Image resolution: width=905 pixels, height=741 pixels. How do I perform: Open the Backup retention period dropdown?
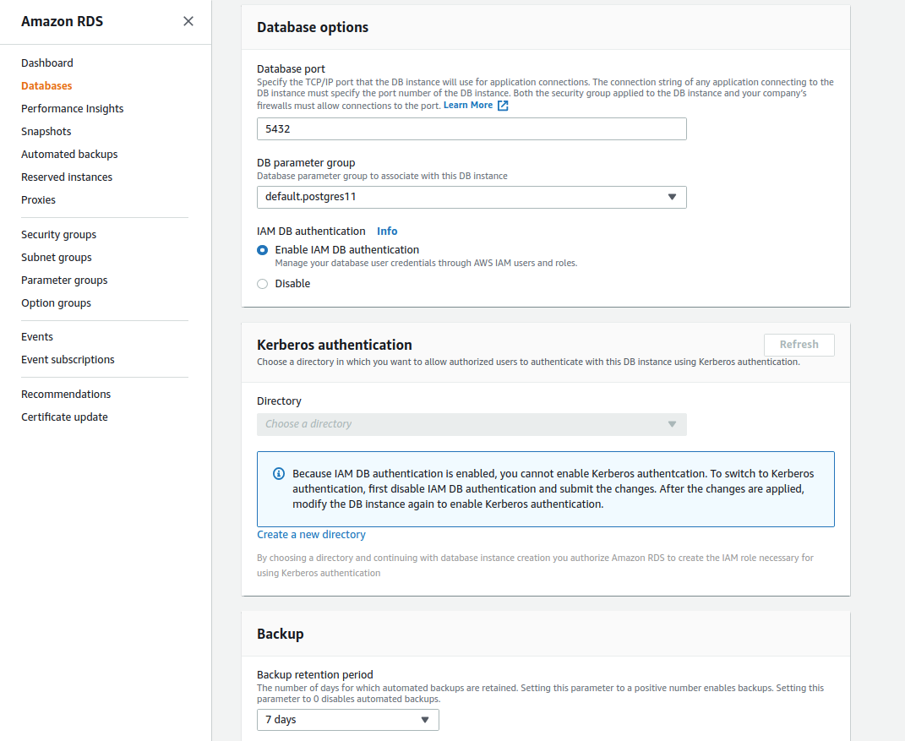point(348,720)
